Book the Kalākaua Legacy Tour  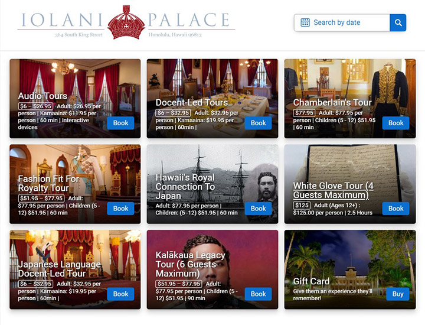pyautogui.click(x=258, y=294)
